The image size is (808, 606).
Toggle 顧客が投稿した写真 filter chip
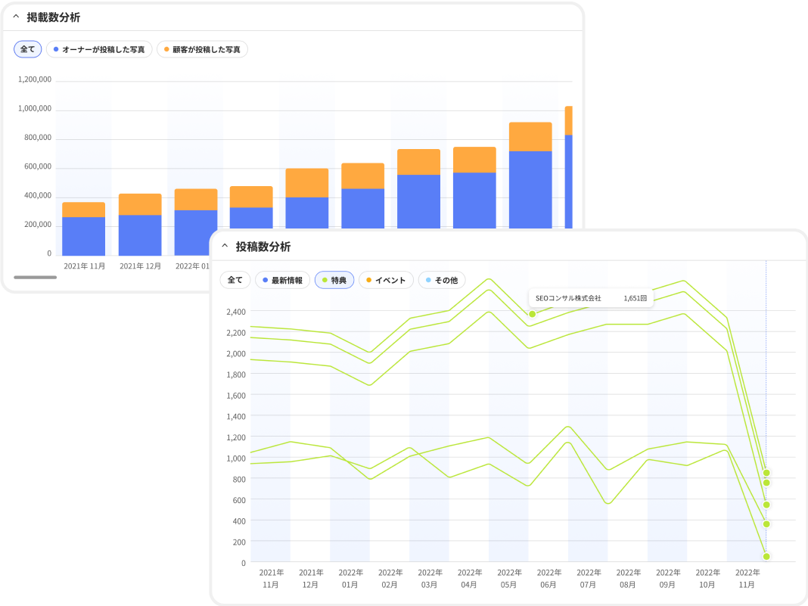coord(202,49)
